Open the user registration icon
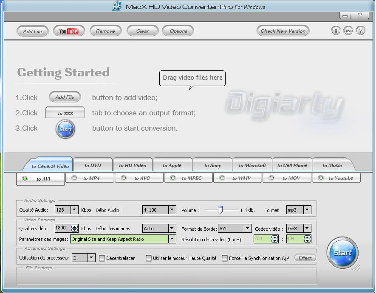376x293 pixels. (336, 31)
